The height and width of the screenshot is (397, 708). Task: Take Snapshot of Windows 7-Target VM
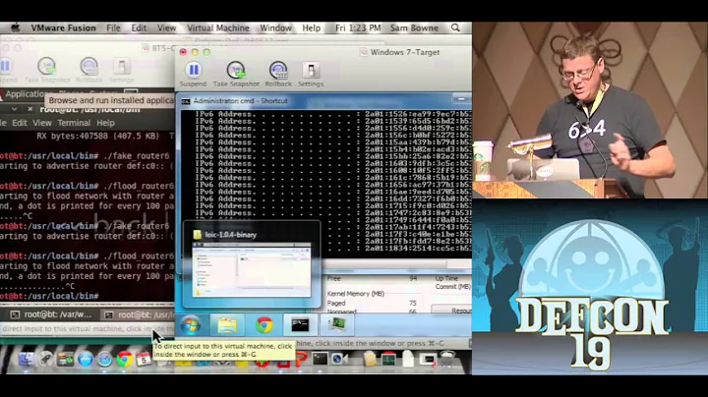tap(236, 75)
